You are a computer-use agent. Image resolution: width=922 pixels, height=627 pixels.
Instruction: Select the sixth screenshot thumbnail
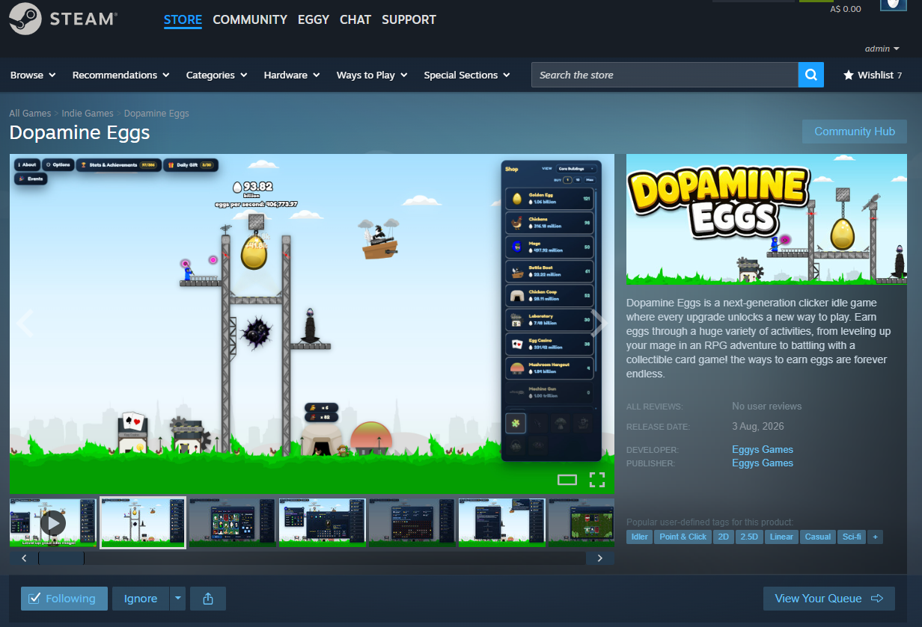pyautogui.click(x=502, y=522)
